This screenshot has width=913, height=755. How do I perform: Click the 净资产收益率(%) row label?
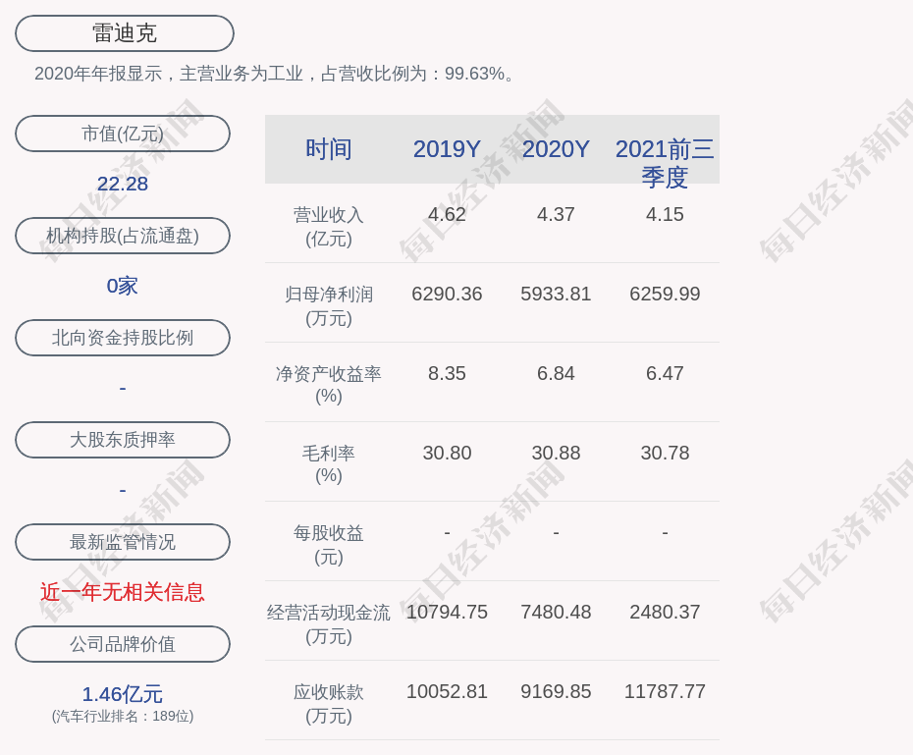(x=329, y=385)
